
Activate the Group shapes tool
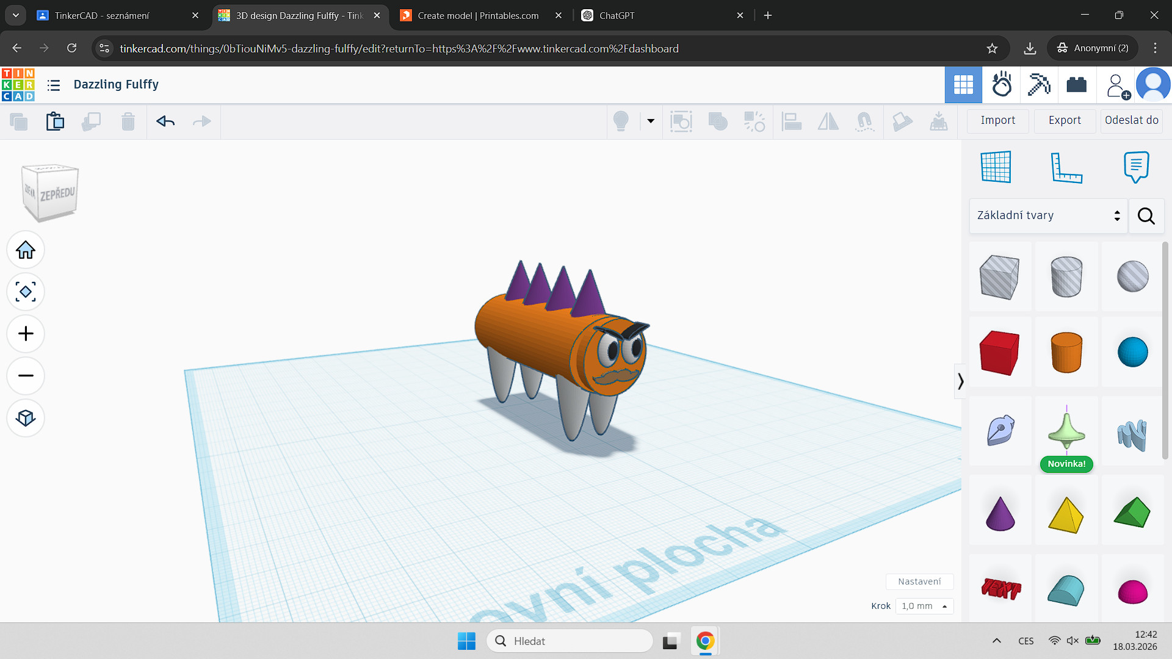coord(718,121)
